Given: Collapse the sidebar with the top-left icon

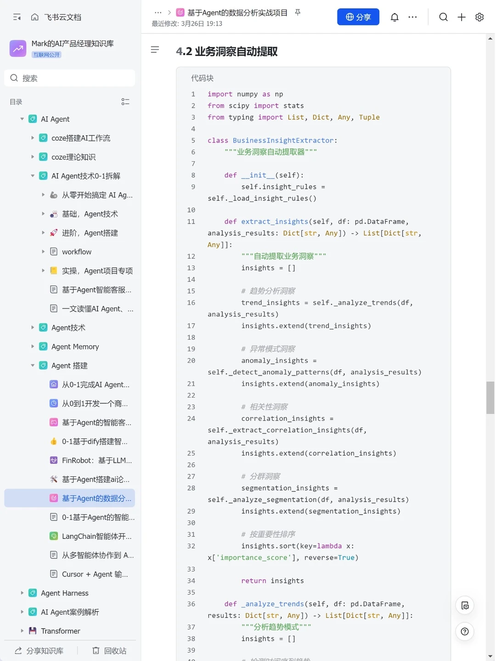Looking at the screenshot, I should (17, 17).
